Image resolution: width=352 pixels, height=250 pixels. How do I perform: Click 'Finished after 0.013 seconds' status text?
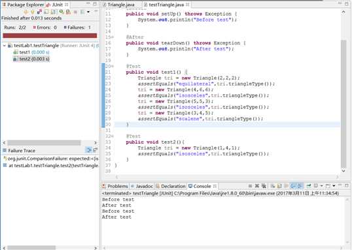point(31,18)
